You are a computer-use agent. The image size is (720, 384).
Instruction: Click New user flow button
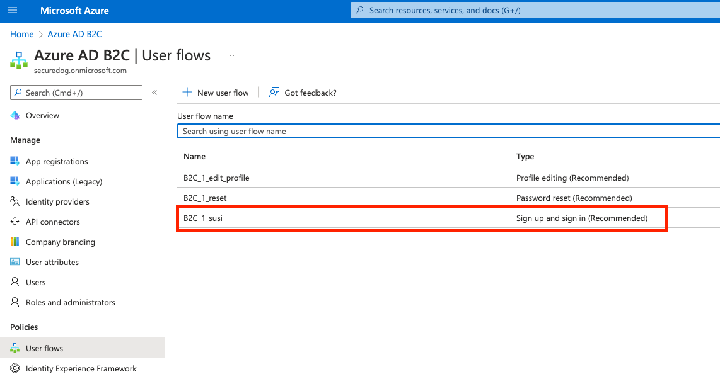(x=216, y=93)
